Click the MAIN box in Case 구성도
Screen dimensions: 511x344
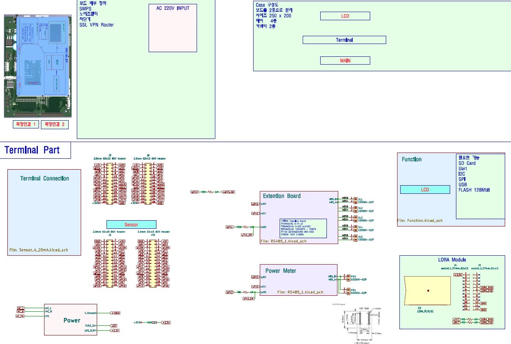345,60
